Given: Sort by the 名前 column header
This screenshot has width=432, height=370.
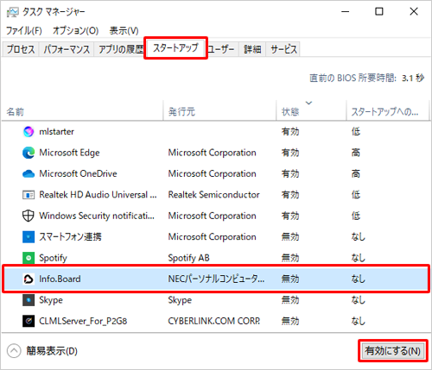Looking at the screenshot, I should (x=82, y=111).
